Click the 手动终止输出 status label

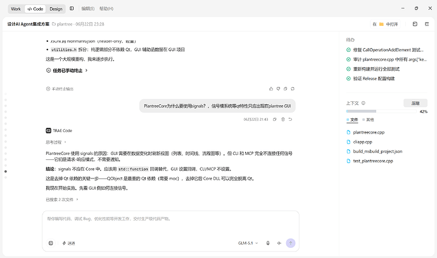tap(60, 89)
